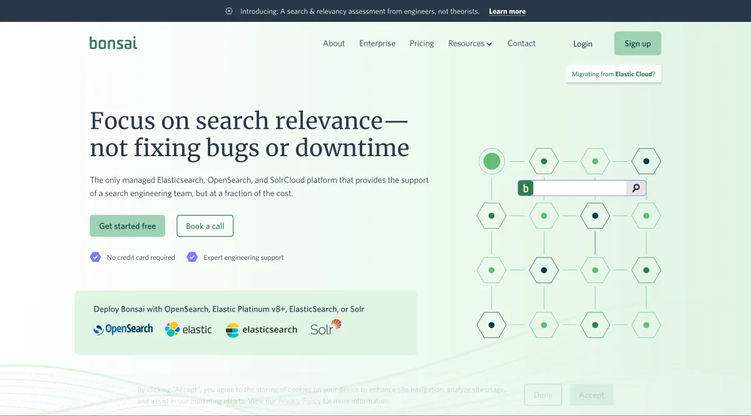Click the elastic logo
This screenshot has width=751, height=416.
pyautogui.click(x=188, y=329)
